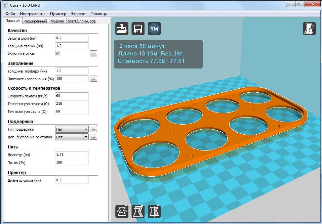Open the Файл menu
Screen dimensions: 322x224
tap(10, 14)
